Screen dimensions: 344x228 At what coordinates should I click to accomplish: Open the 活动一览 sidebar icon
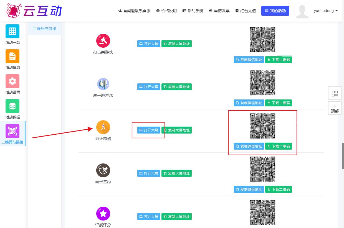12,31
